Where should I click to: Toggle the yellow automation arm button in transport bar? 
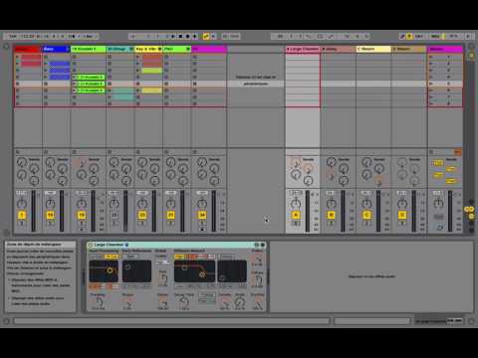pyautogui.click(x=206, y=36)
